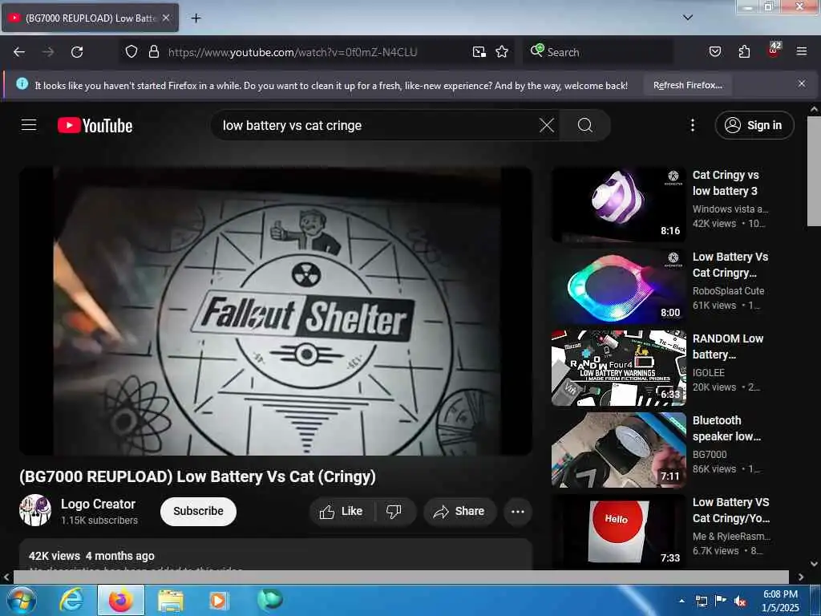Open Bluetooth speaker low title link
The width and height of the screenshot is (821, 616).
(726, 428)
